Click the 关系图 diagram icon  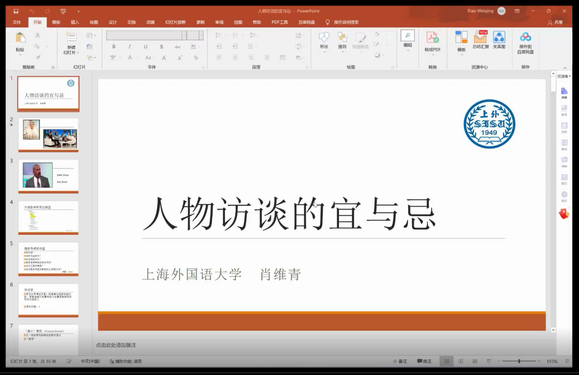(499, 37)
